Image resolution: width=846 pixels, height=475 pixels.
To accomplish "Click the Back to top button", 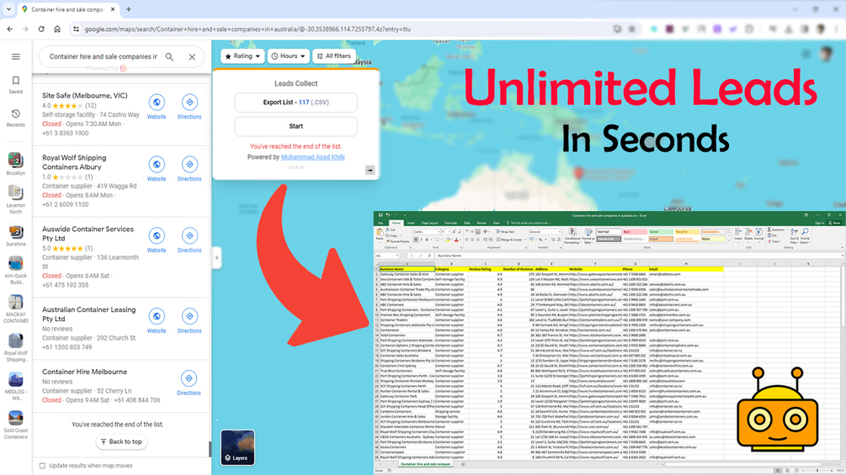I will (x=121, y=441).
